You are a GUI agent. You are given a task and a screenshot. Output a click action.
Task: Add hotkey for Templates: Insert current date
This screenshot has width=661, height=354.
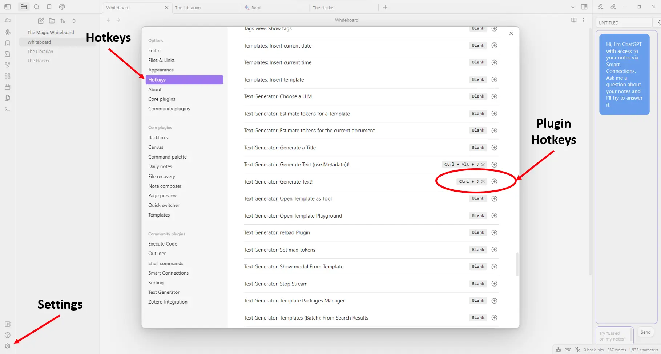[494, 45]
